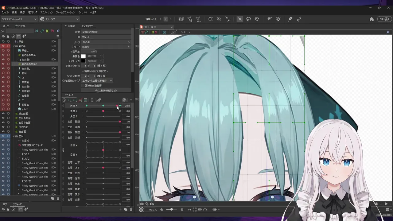This screenshot has width=393, height=221.
Task: Click the 名前 name input field
Action: click(x=106, y=32)
